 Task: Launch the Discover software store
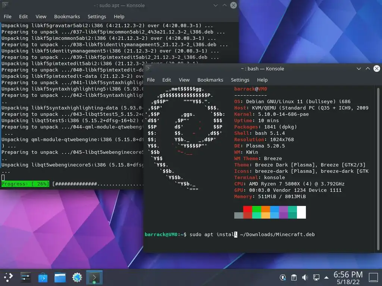[43, 277]
